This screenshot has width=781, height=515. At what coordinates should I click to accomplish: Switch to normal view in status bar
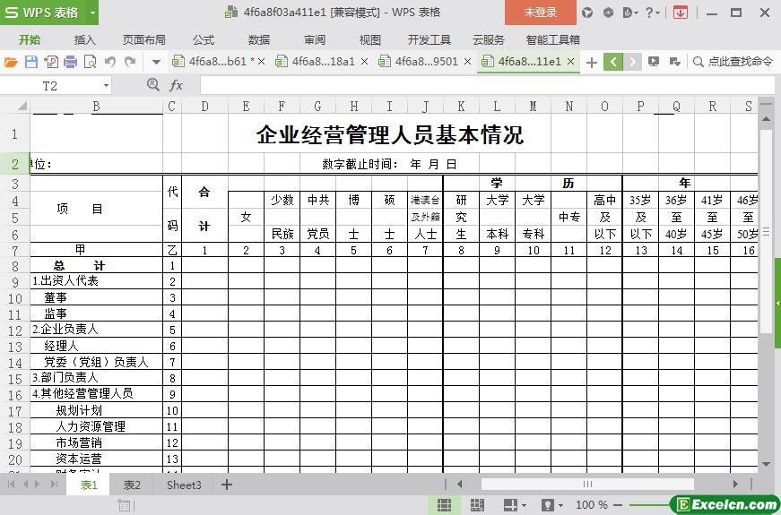click(x=444, y=504)
